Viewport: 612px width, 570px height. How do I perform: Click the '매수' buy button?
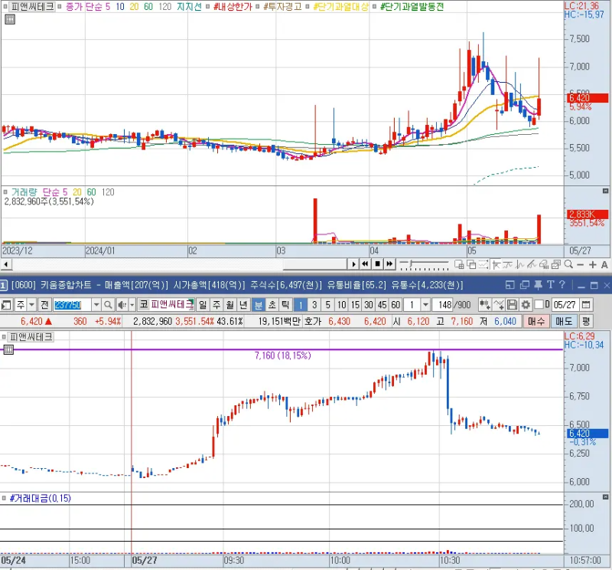click(536, 321)
